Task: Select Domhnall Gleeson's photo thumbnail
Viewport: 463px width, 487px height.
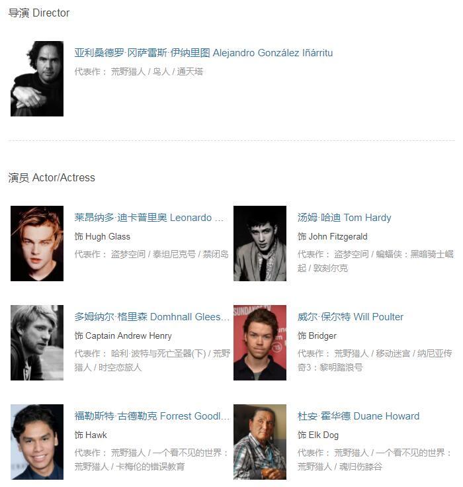Action: point(37,343)
